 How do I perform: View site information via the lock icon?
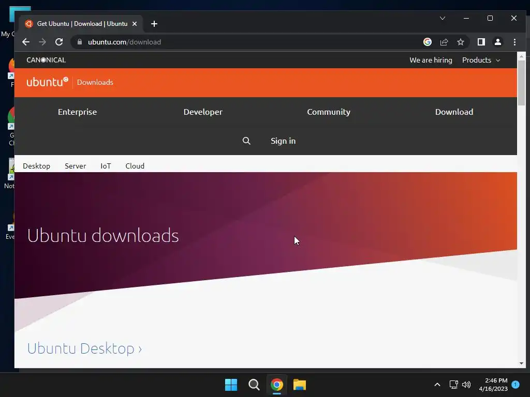[80, 42]
